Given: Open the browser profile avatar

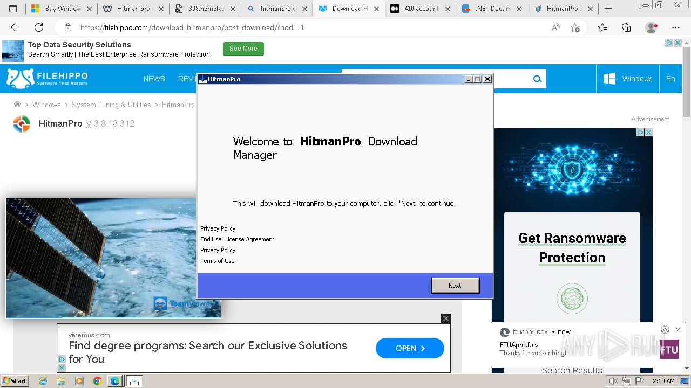Looking at the screenshot, I should point(651,27).
